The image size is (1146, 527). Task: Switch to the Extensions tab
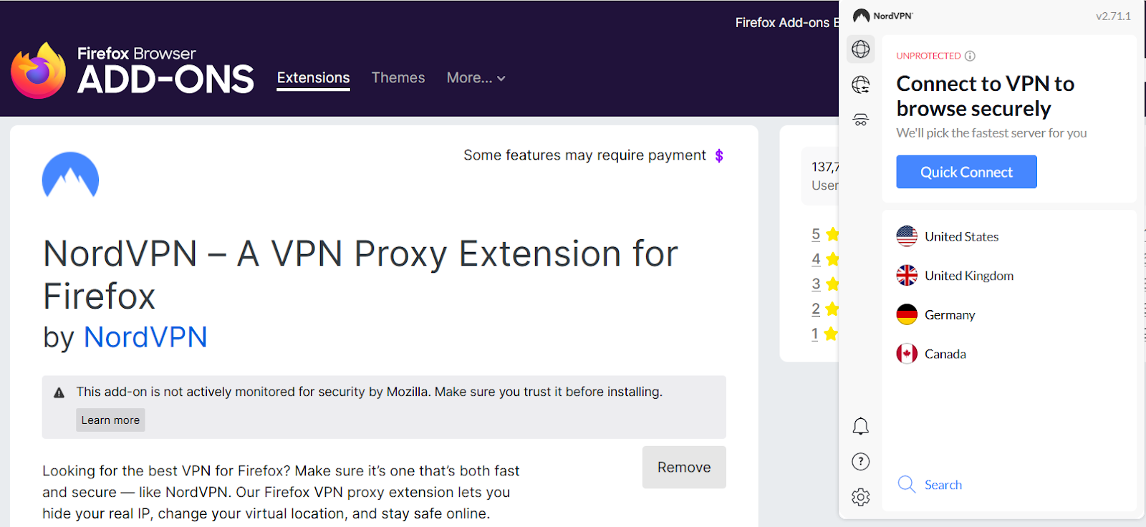pyautogui.click(x=314, y=78)
